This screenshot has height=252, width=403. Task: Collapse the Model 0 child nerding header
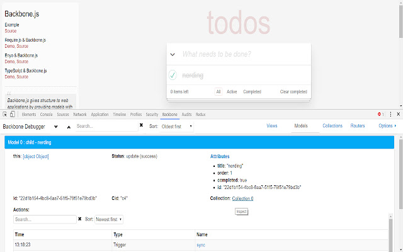[199, 142]
